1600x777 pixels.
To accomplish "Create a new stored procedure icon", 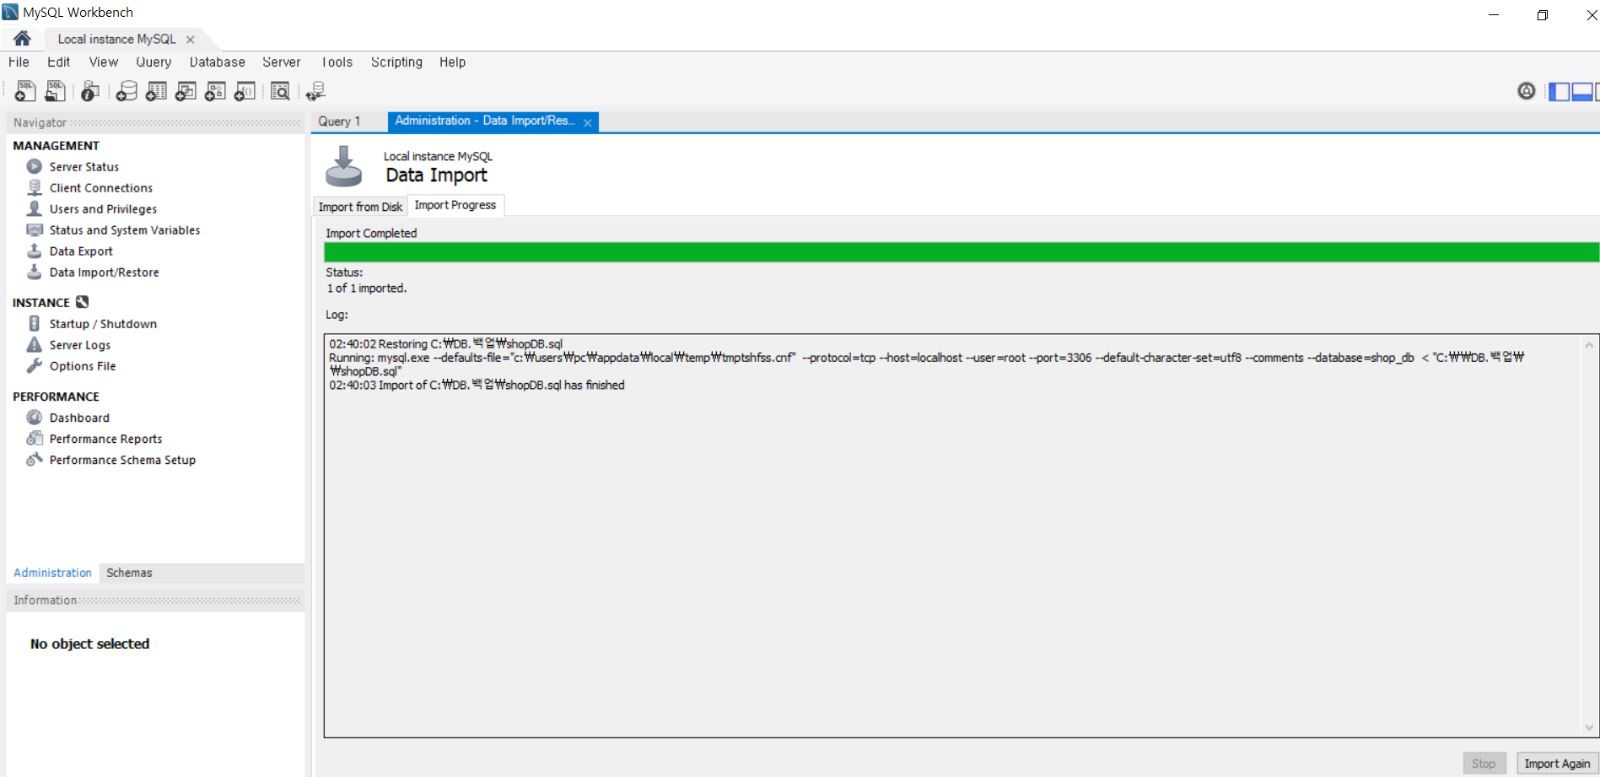I will pos(215,91).
